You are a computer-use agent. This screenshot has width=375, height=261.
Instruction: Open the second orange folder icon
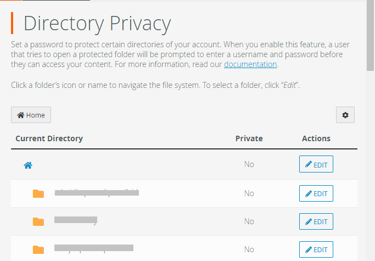coord(38,221)
